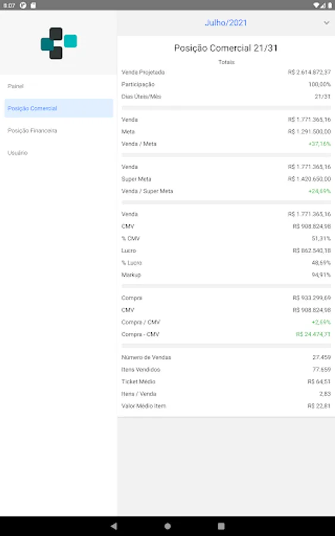Click the Compra / CMV label
The image size is (335, 536).
[140, 322]
